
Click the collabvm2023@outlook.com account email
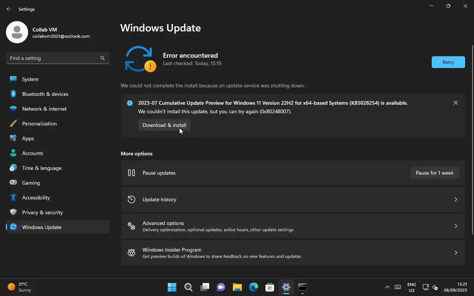[61, 36]
